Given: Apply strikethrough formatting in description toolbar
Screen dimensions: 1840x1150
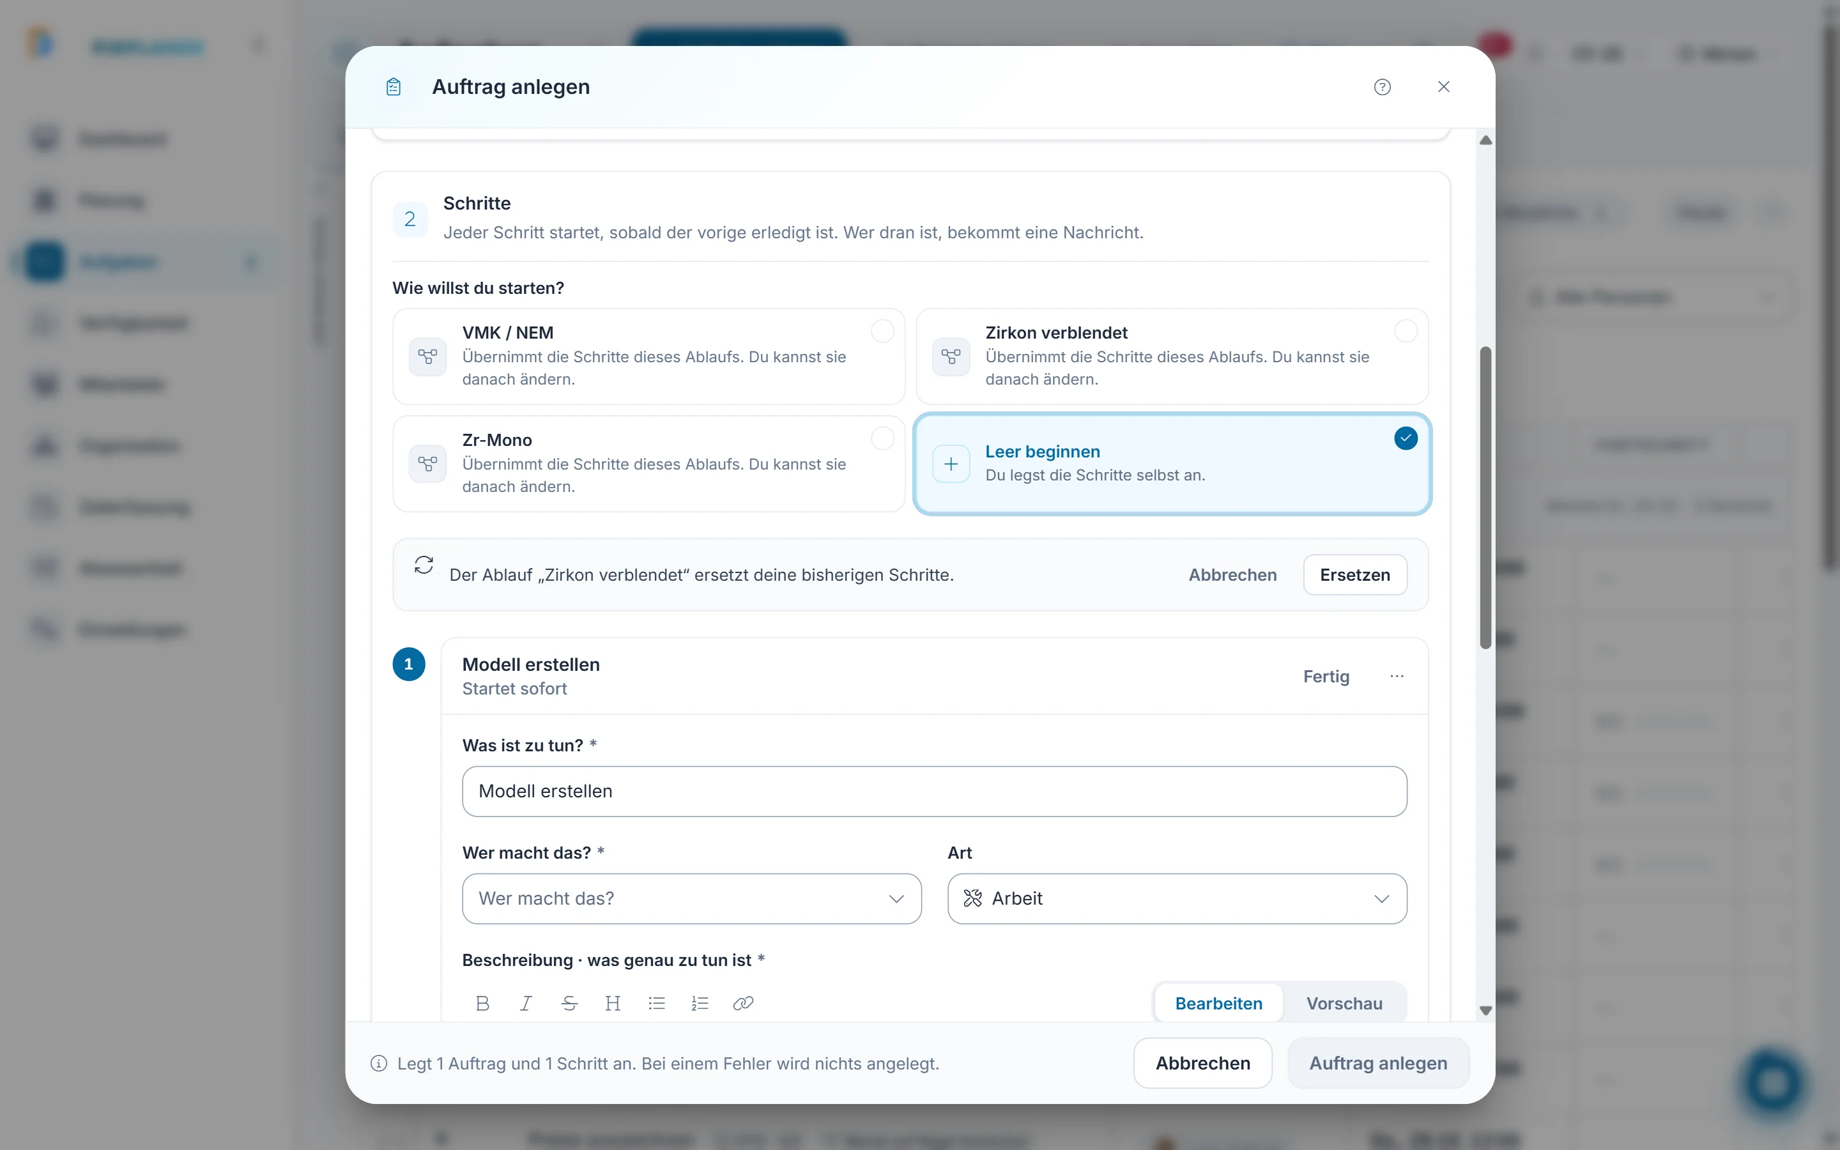Looking at the screenshot, I should [x=569, y=1003].
